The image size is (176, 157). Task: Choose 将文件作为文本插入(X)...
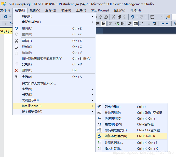[x=54, y=83]
